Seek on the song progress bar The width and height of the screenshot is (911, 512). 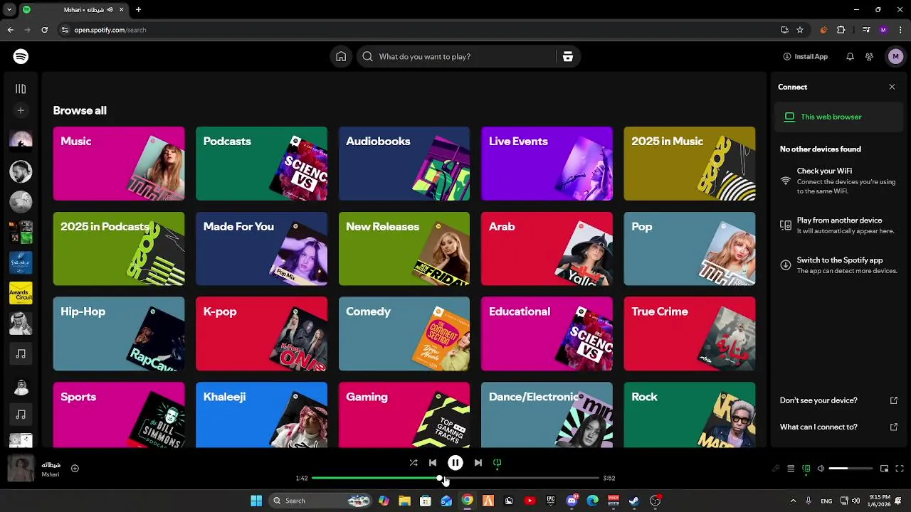pos(455,478)
